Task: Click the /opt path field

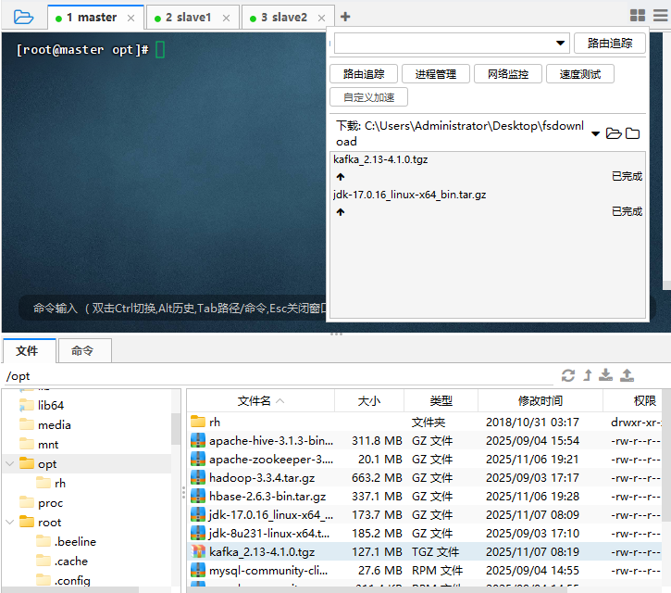Action: [279, 376]
